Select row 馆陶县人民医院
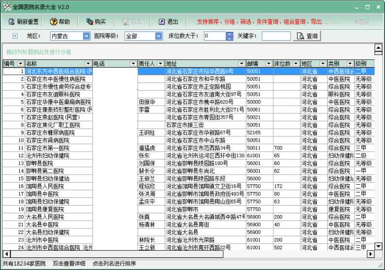Viewport: 385px width, 270px height. [189, 186]
